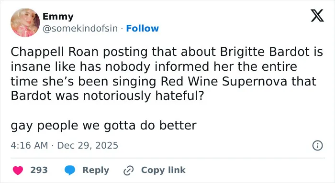Click the chain link icon

(x=129, y=170)
